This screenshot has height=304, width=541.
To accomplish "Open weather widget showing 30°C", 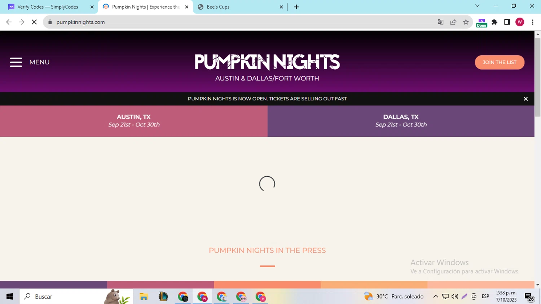I will point(393,296).
